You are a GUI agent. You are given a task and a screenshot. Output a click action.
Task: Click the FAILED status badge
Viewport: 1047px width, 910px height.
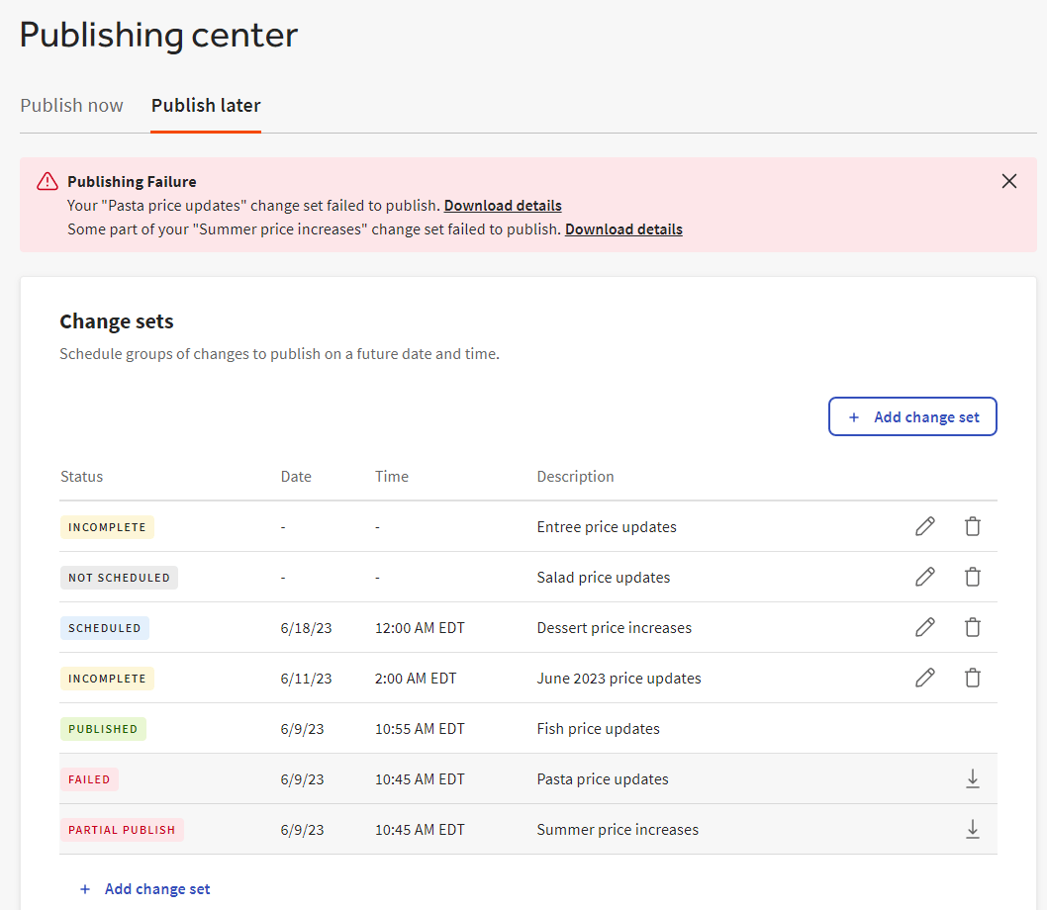click(x=89, y=779)
